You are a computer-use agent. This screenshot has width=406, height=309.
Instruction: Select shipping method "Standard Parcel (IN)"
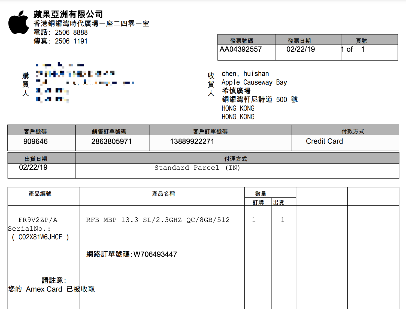(197, 168)
